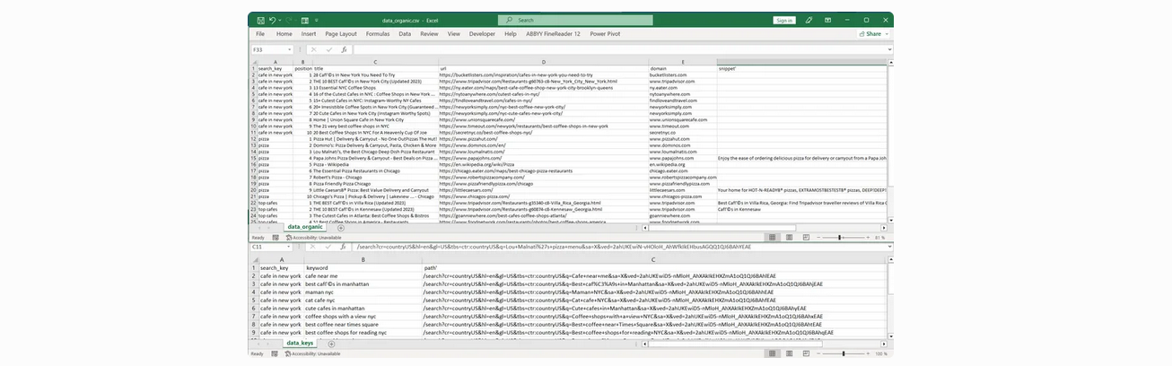This screenshot has height=366, width=1172.
Task: Switch to the Insert ribbon tab
Action: tap(309, 34)
